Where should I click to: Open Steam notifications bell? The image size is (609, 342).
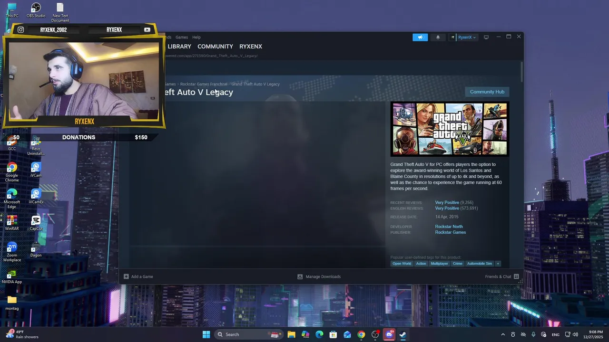[438, 37]
